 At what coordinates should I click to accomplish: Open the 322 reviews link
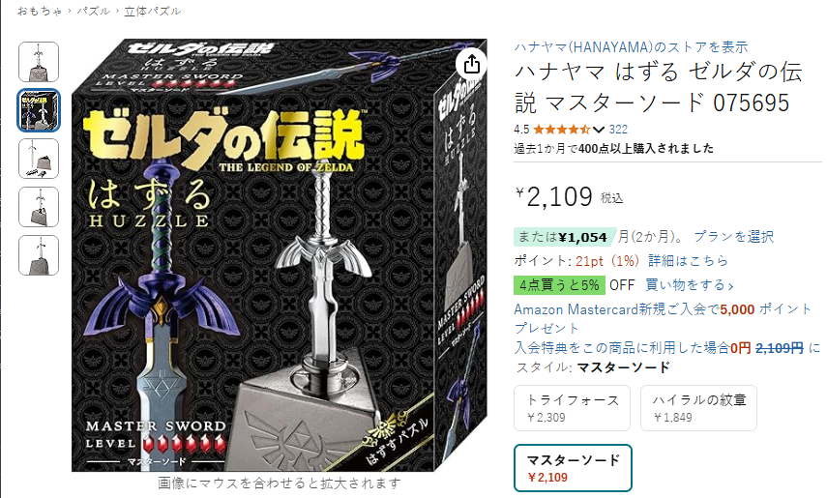click(618, 130)
